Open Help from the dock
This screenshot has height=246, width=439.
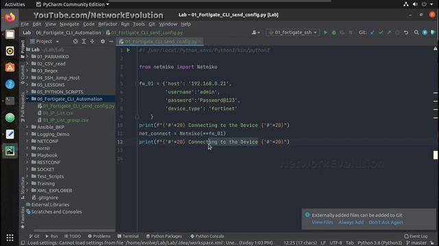10,84
